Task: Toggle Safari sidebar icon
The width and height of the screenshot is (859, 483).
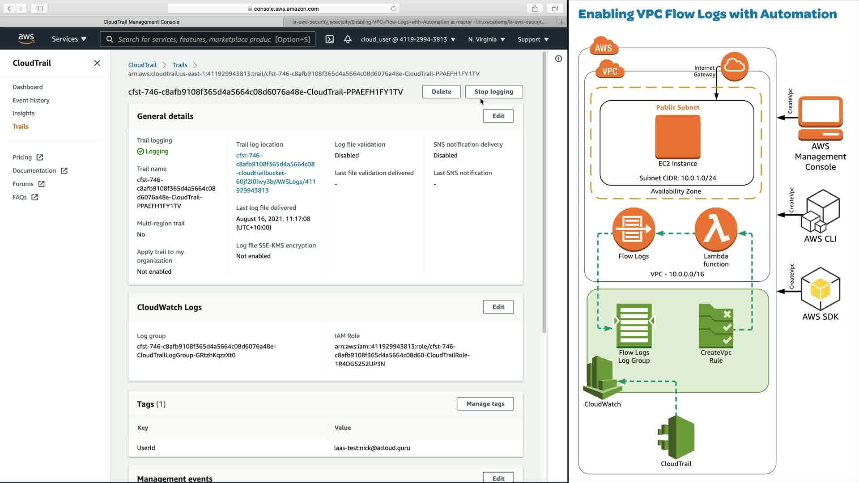Action: pos(39,8)
